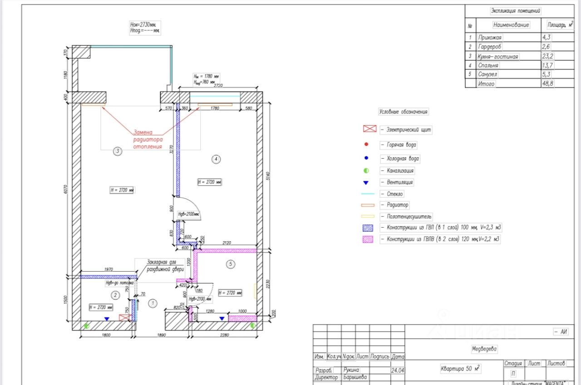Click the 'Стадия' title block header
Viewport: 581px width, 385px height.
(x=513, y=364)
